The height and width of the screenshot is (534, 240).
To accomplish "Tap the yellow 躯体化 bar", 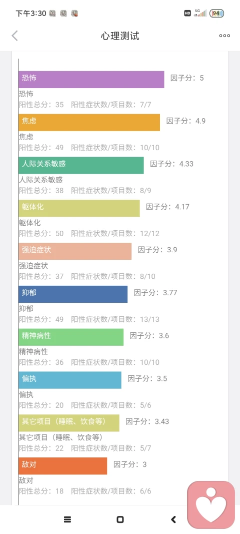I will pyautogui.click(x=79, y=208).
